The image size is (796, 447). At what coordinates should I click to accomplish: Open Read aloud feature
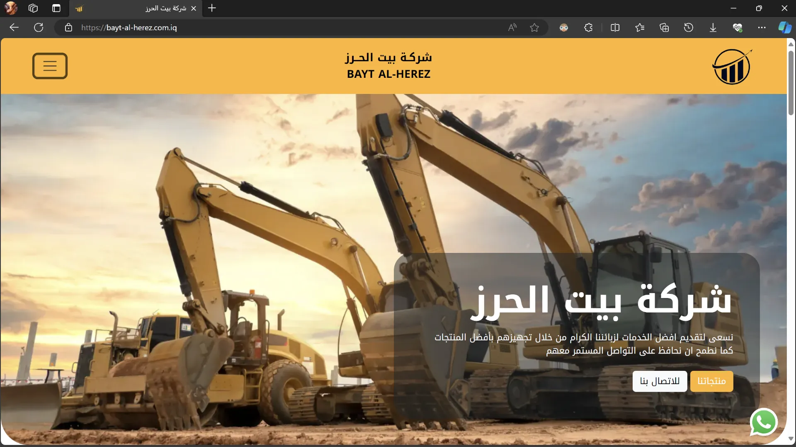(512, 28)
